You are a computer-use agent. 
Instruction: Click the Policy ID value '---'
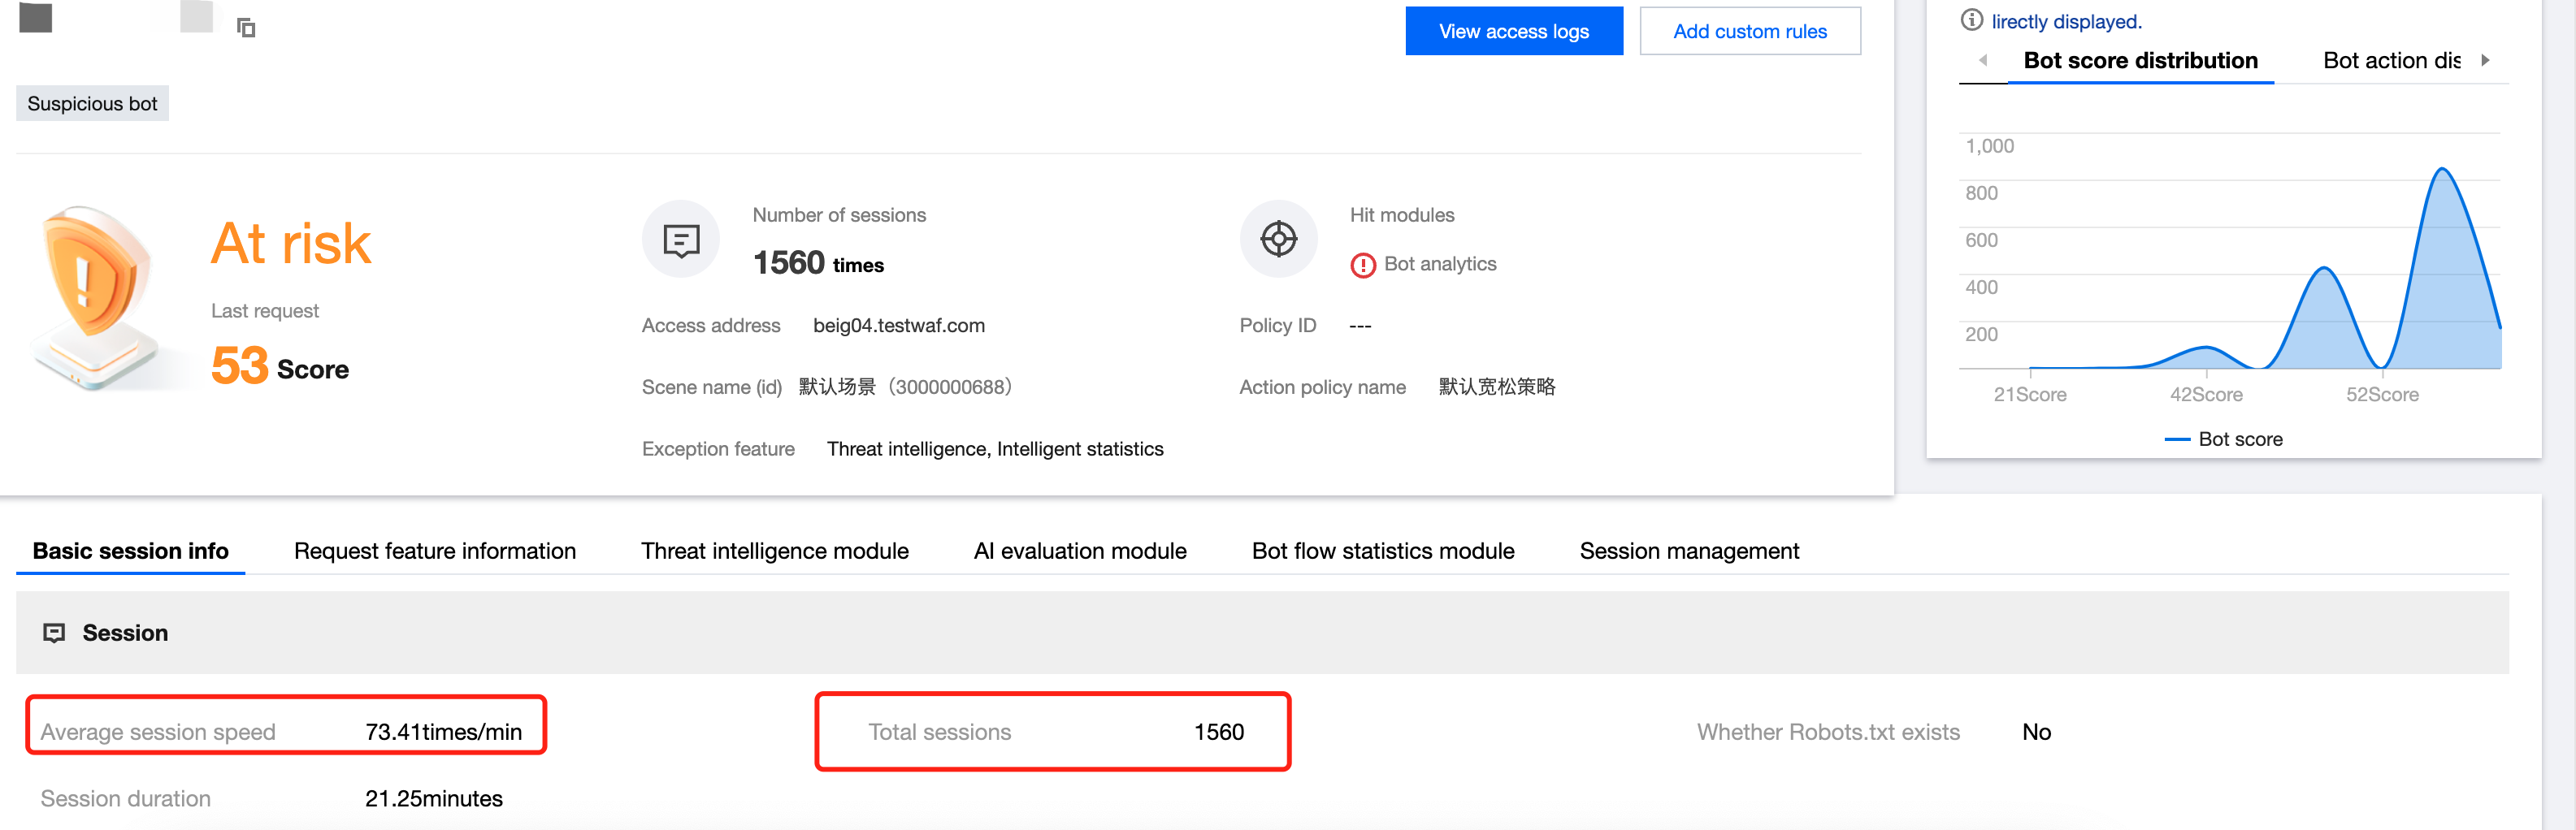pos(1360,326)
